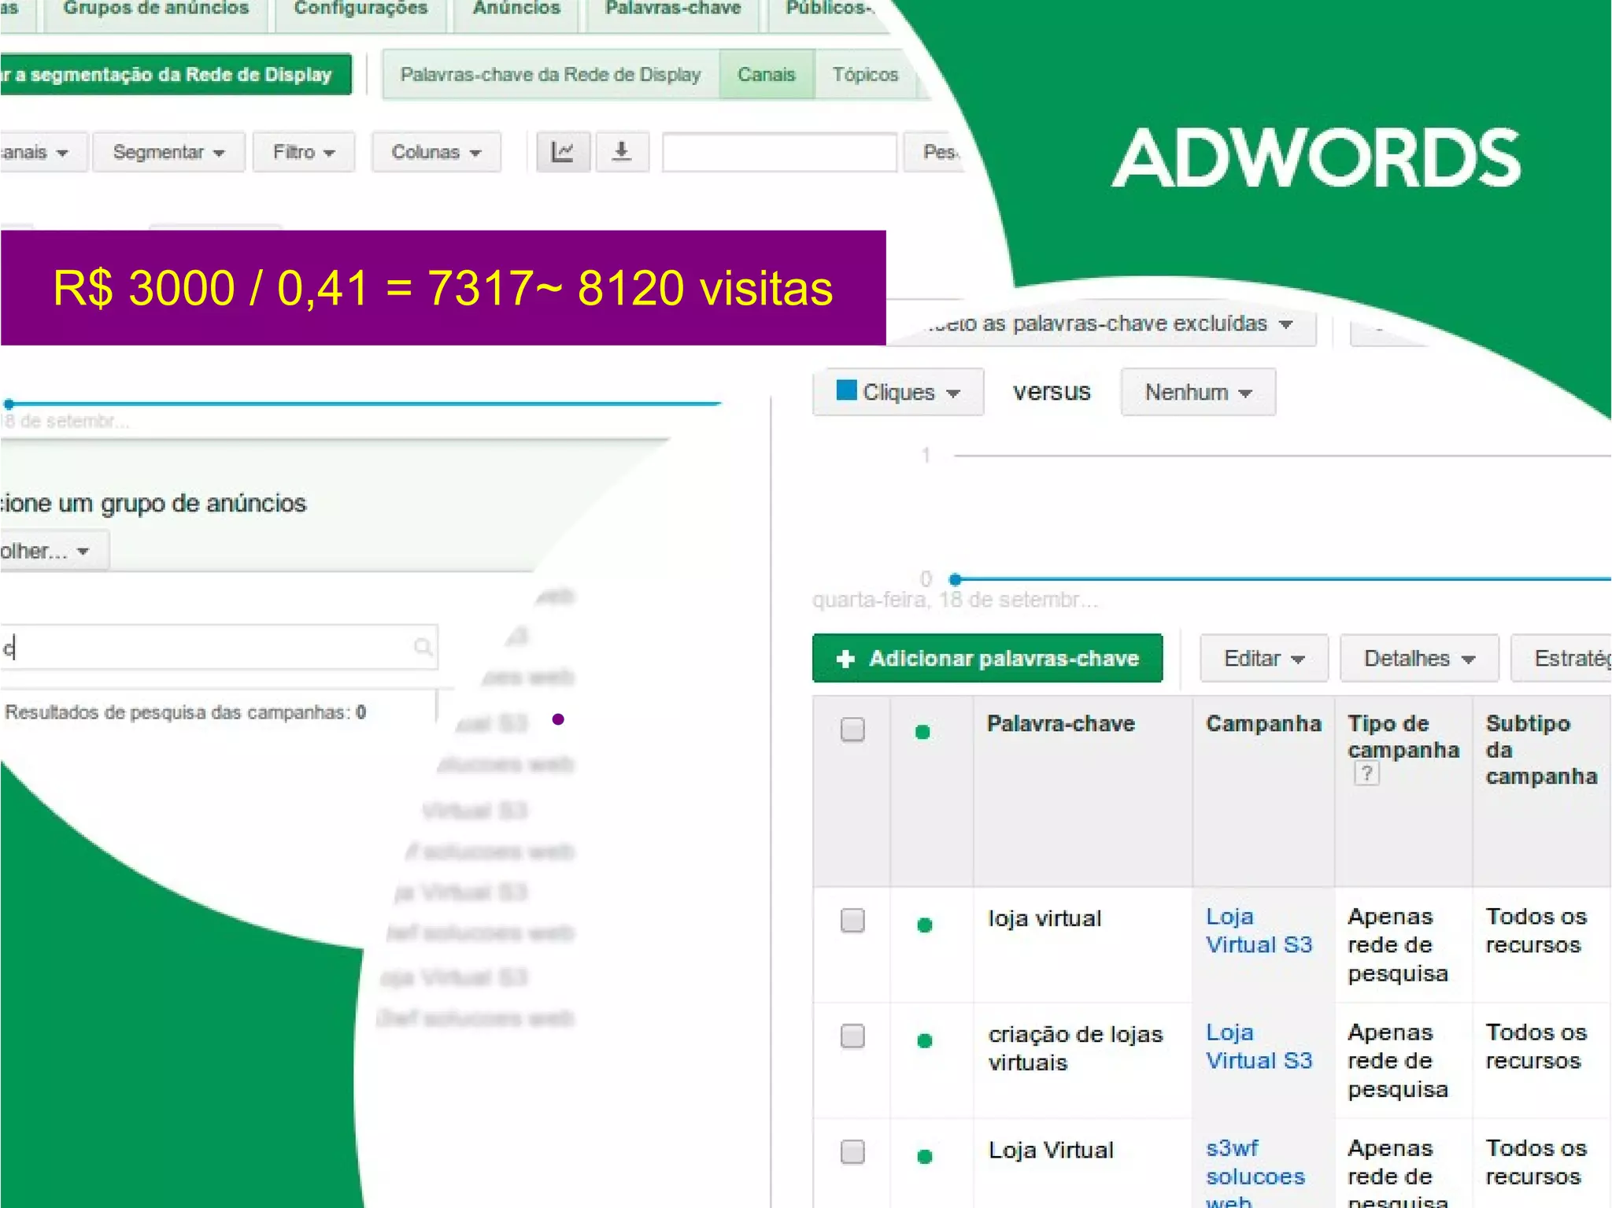This screenshot has height=1208, width=1612.
Task: Click the blue Cliques color square
Action: (x=846, y=390)
